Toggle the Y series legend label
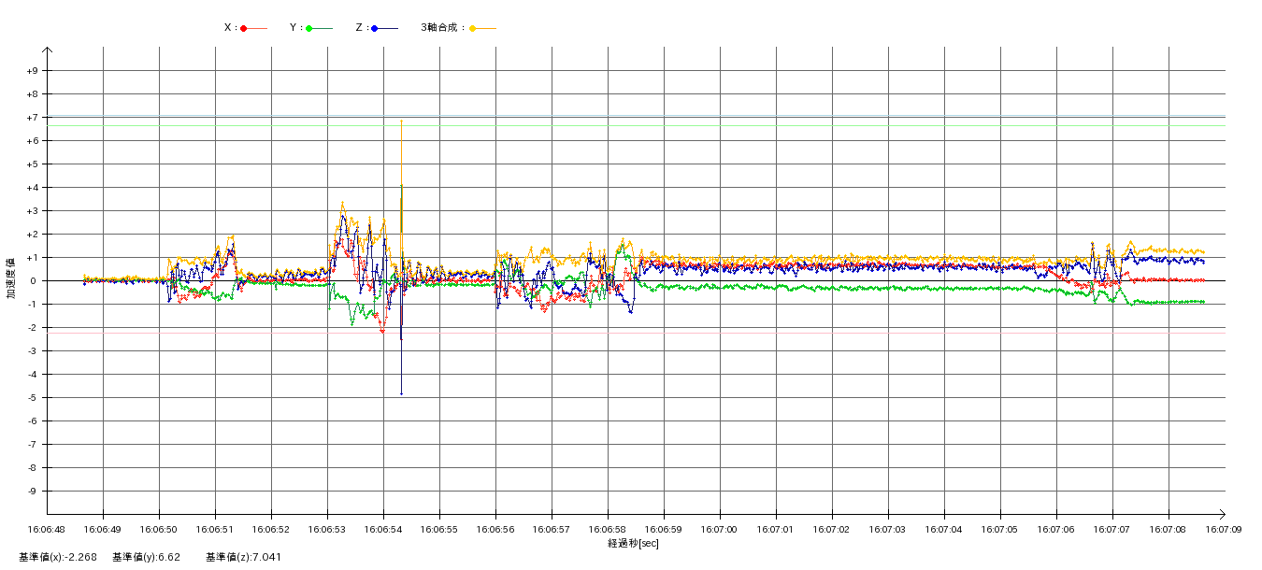This screenshot has height=570, width=1262. pyautogui.click(x=295, y=28)
